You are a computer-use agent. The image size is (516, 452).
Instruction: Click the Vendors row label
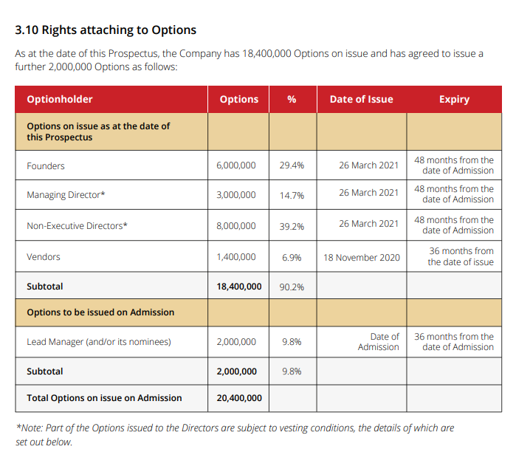(x=44, y=257)
